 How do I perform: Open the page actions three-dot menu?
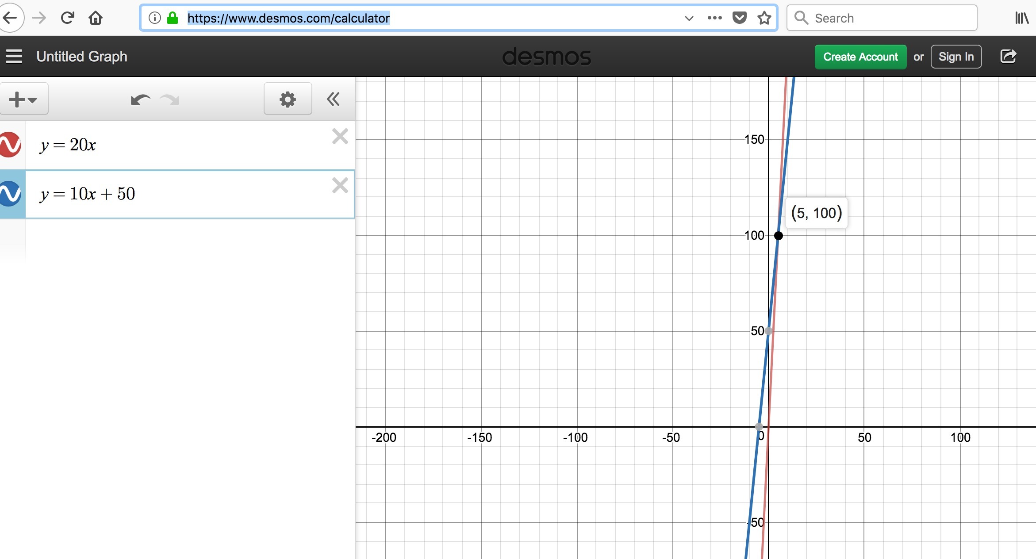[x=714, y=18]
